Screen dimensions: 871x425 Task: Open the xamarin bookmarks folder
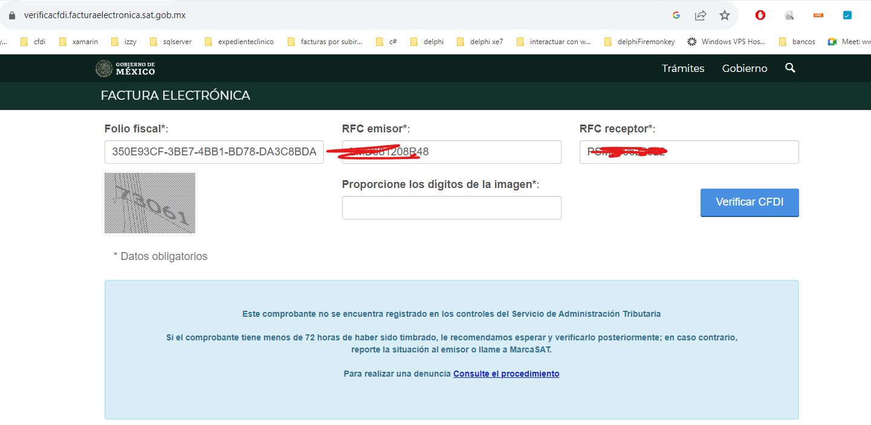coord(78,42)
